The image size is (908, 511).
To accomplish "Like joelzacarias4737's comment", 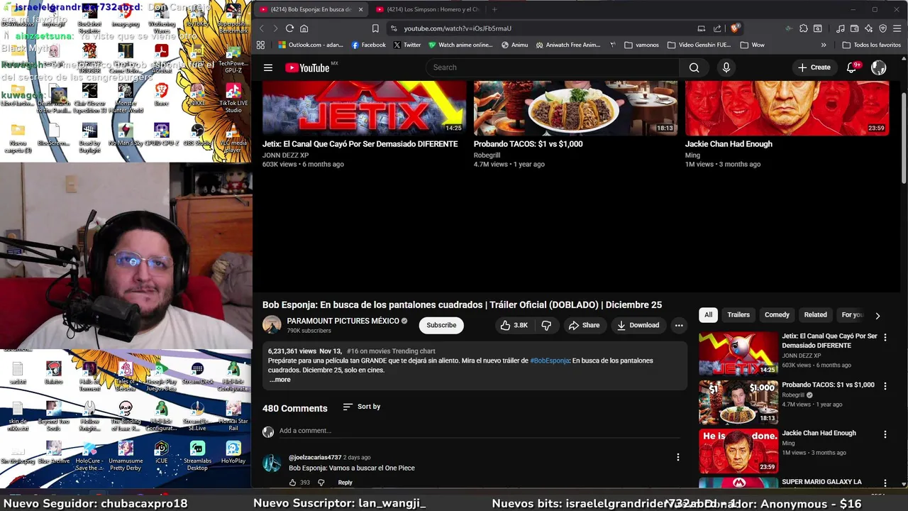I will tap(292, 483).
